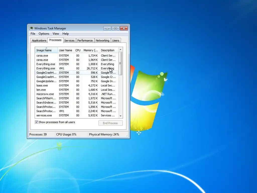Select the Processes tab
The image size is (257, 193).
[x=55, y=40]
